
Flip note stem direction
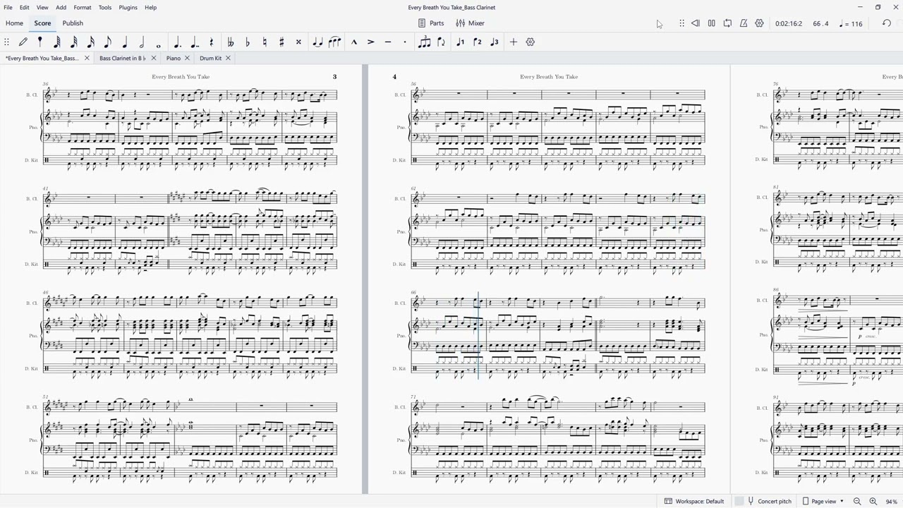pyautogui.click(x=442, y=42)
